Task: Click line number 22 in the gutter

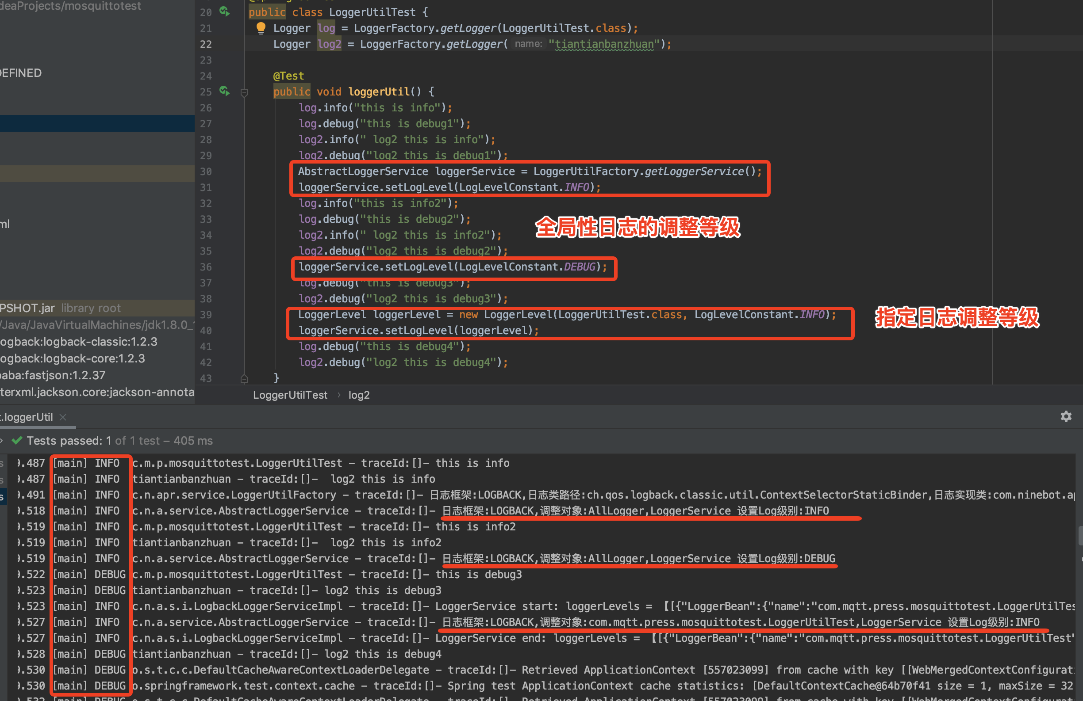Action: point(206,44)
